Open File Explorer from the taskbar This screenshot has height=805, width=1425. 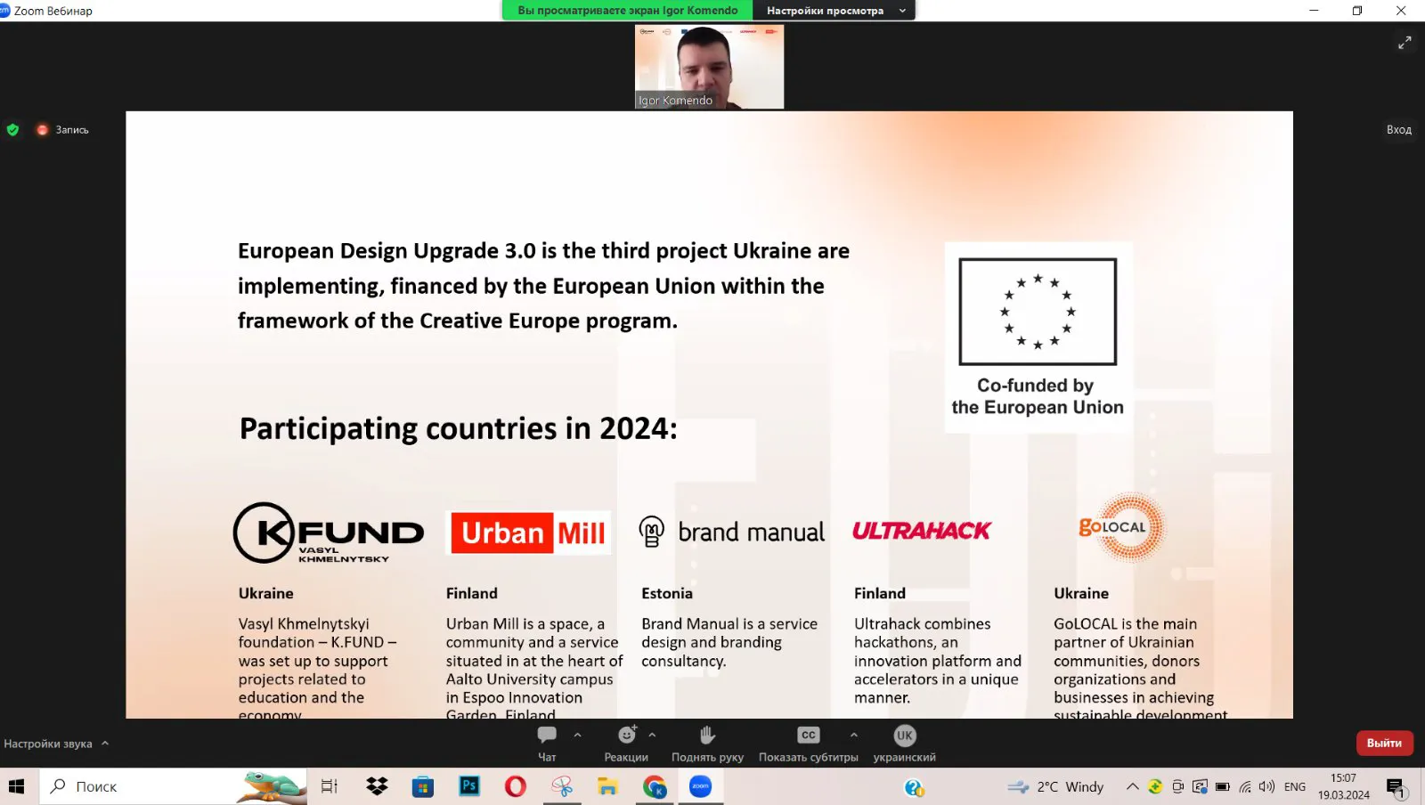point(608,786)
